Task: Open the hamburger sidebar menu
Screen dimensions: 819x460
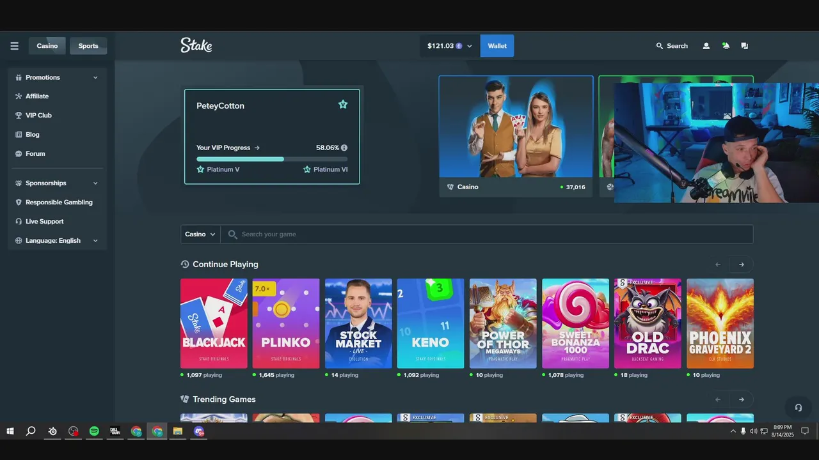Action: point(14,46)
